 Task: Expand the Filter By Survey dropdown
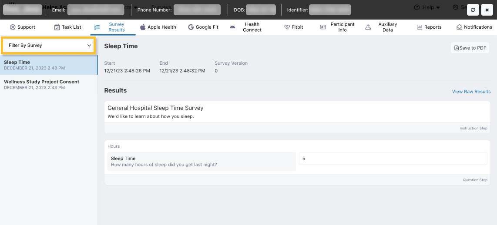(x=48, y=45)
